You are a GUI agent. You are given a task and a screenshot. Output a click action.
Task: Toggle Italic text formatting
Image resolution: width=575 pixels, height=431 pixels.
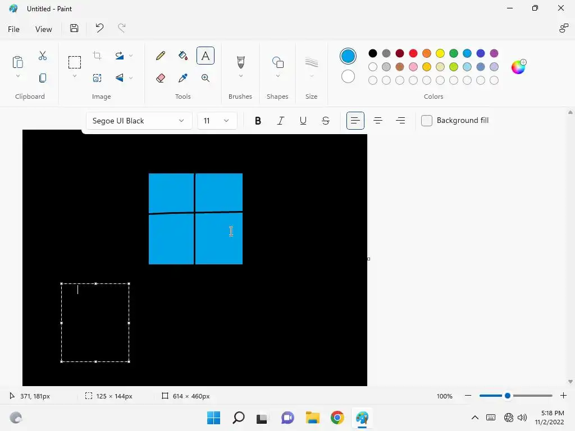pos(281,121)
